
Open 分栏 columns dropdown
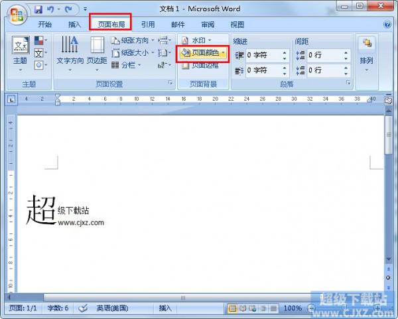126,65
